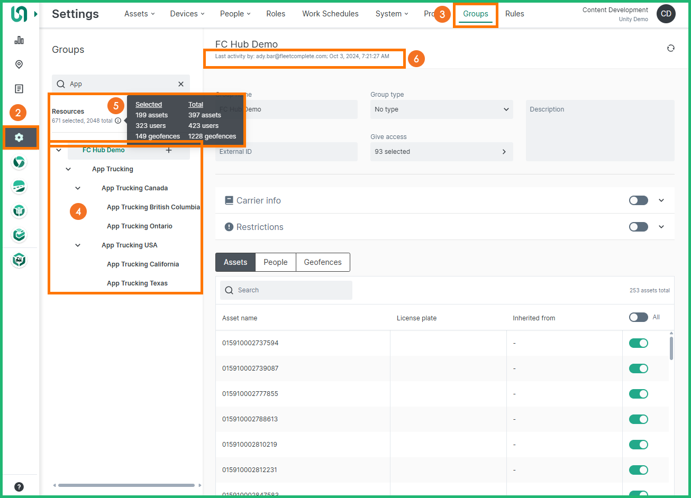Collapse the App Trucking Canada tree node
The image size is (691, 498).
coord(78,188)
